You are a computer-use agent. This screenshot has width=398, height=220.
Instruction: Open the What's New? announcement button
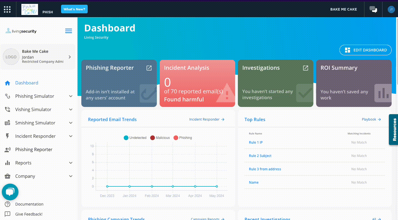tap(74, 9)
